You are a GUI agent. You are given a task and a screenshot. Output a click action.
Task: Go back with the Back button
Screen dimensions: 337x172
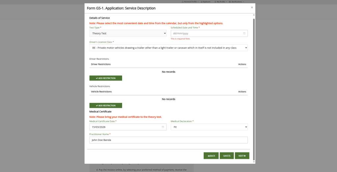tap(211, 156)
